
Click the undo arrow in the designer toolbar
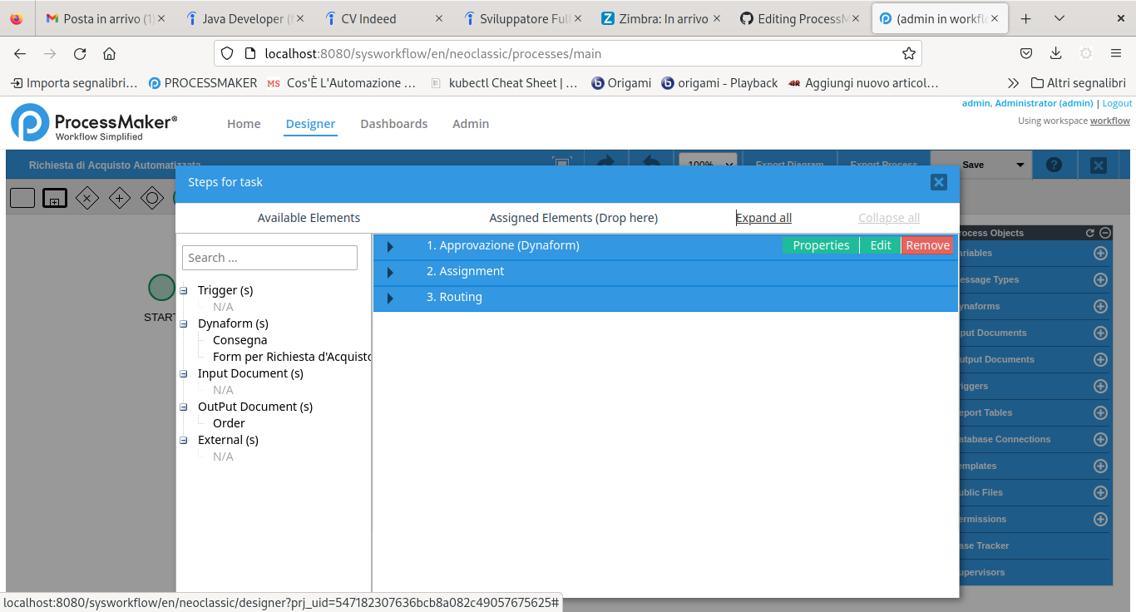651,164
